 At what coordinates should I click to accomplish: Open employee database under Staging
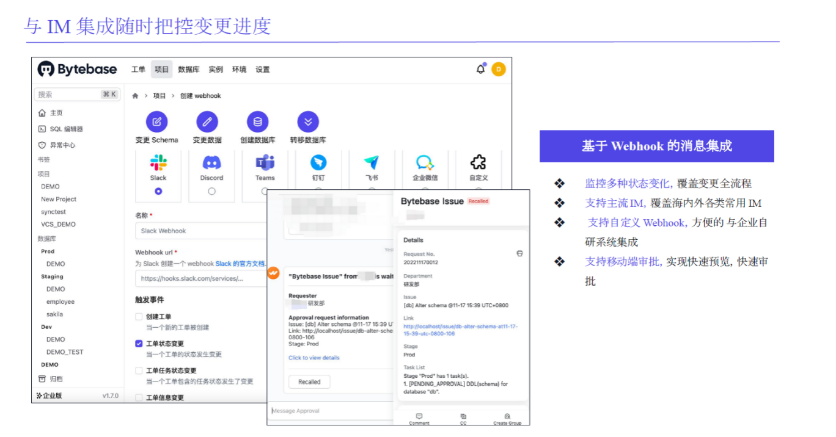click(x=61, y=302)
